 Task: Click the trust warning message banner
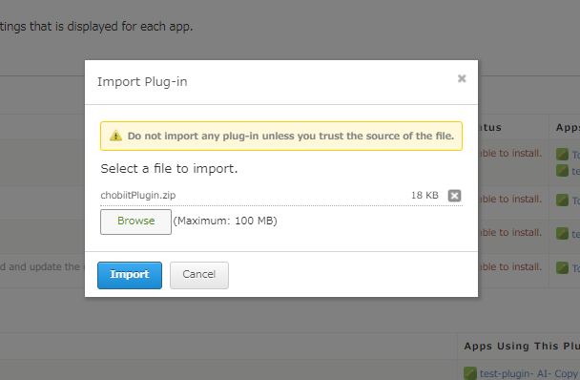pyautogui.click(x=281, y=136)
